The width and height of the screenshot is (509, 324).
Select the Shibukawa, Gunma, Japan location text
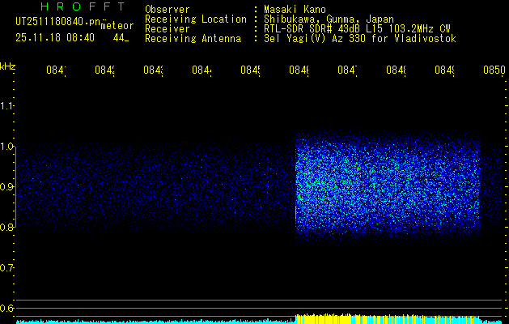coord(325,19)
